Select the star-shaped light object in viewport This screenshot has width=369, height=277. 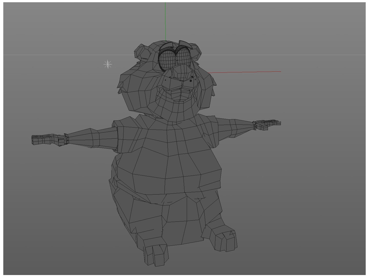(108, 64)
